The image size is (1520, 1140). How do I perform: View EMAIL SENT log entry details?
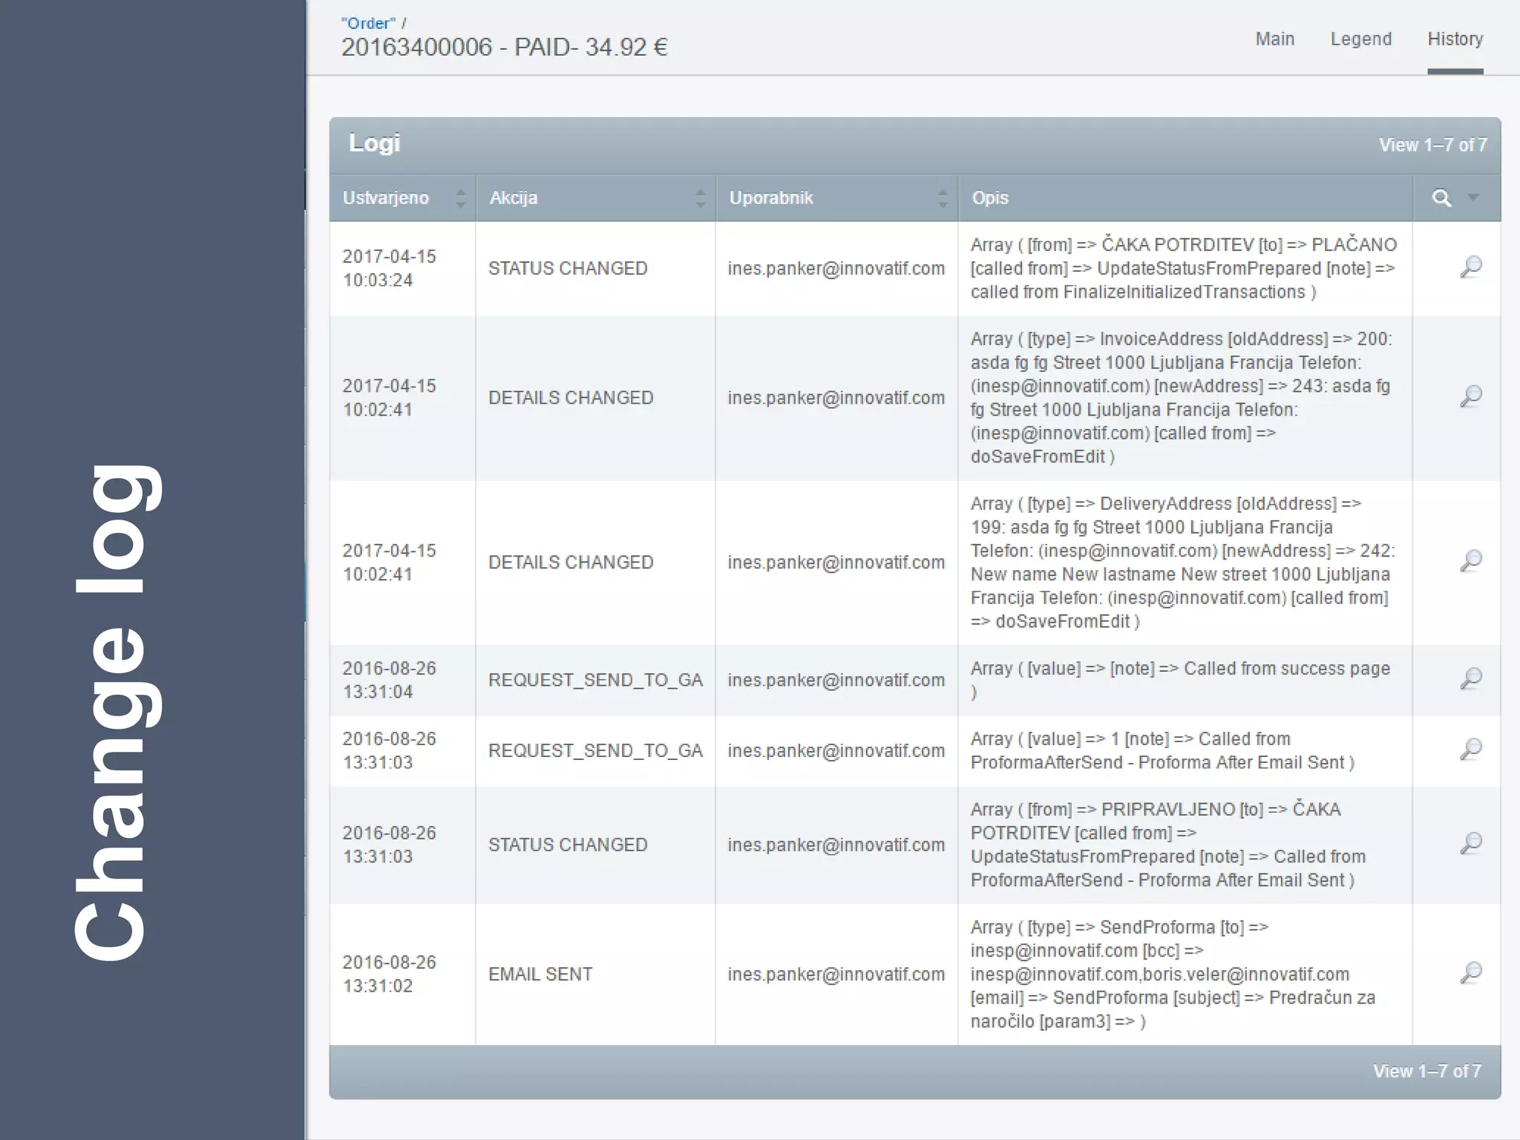(1470, 973)
